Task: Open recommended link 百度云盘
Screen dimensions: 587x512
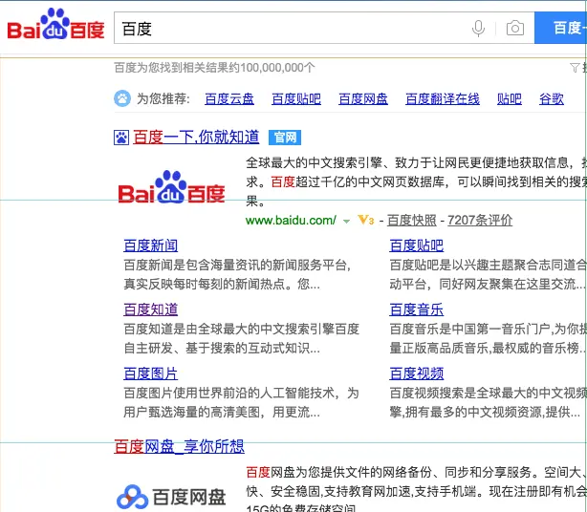Action: 229,98
